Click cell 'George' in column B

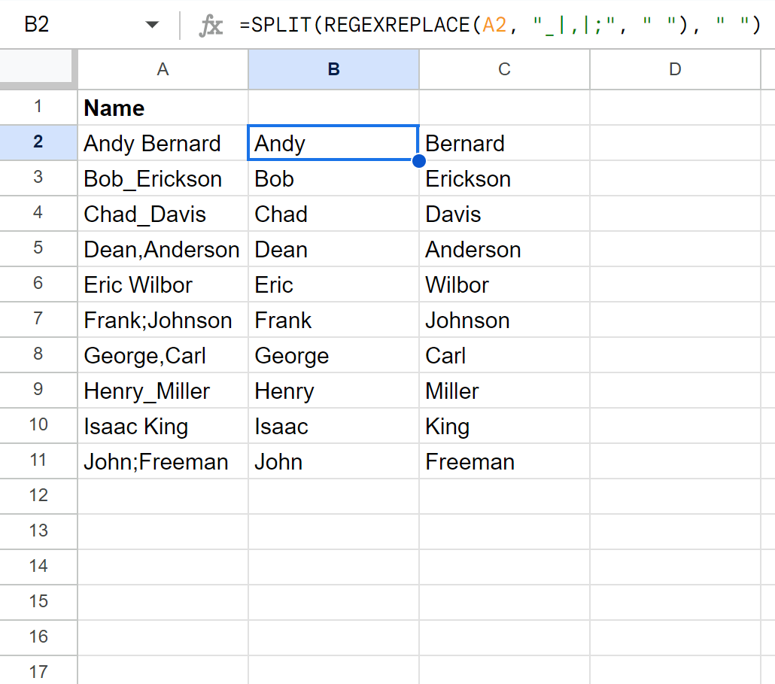point(333,355)
